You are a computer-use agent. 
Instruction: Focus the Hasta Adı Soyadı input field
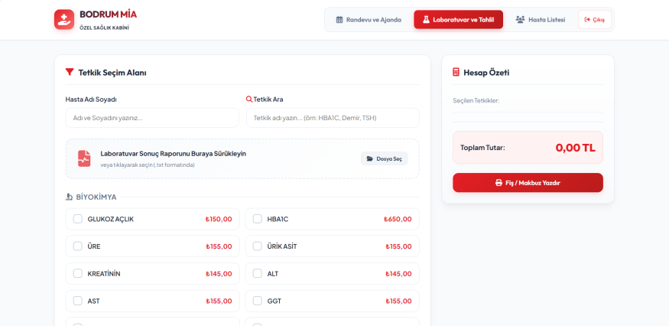pyautogui.click(x=152, y=118)
